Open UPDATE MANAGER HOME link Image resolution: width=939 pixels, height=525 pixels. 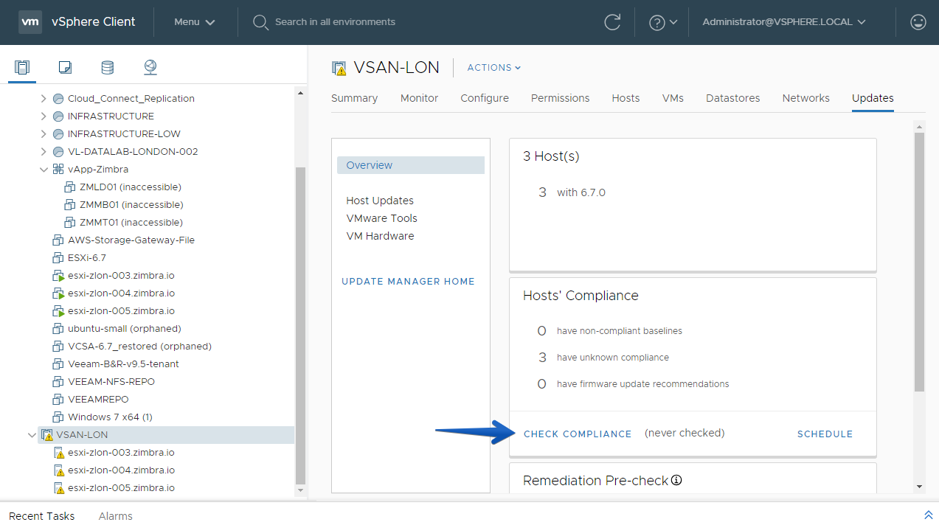tap(408, 282)
